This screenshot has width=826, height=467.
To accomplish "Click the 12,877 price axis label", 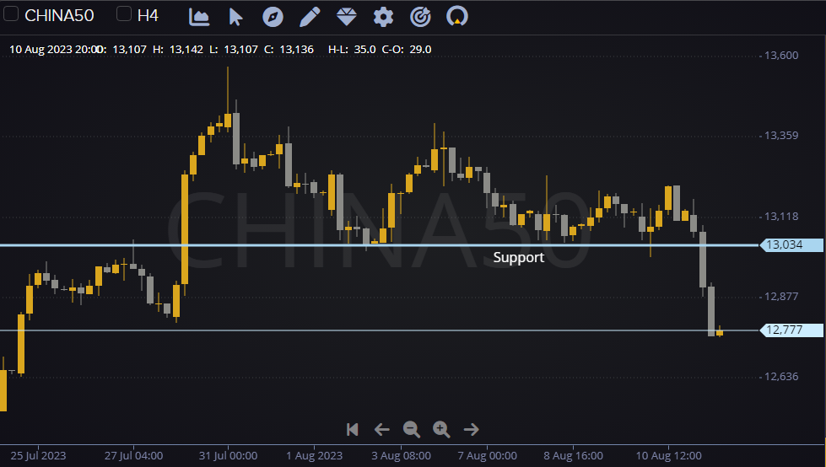I will (x=781, y=297).
